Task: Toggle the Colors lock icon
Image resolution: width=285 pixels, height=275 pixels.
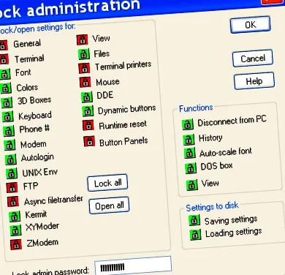Action: 6,88
